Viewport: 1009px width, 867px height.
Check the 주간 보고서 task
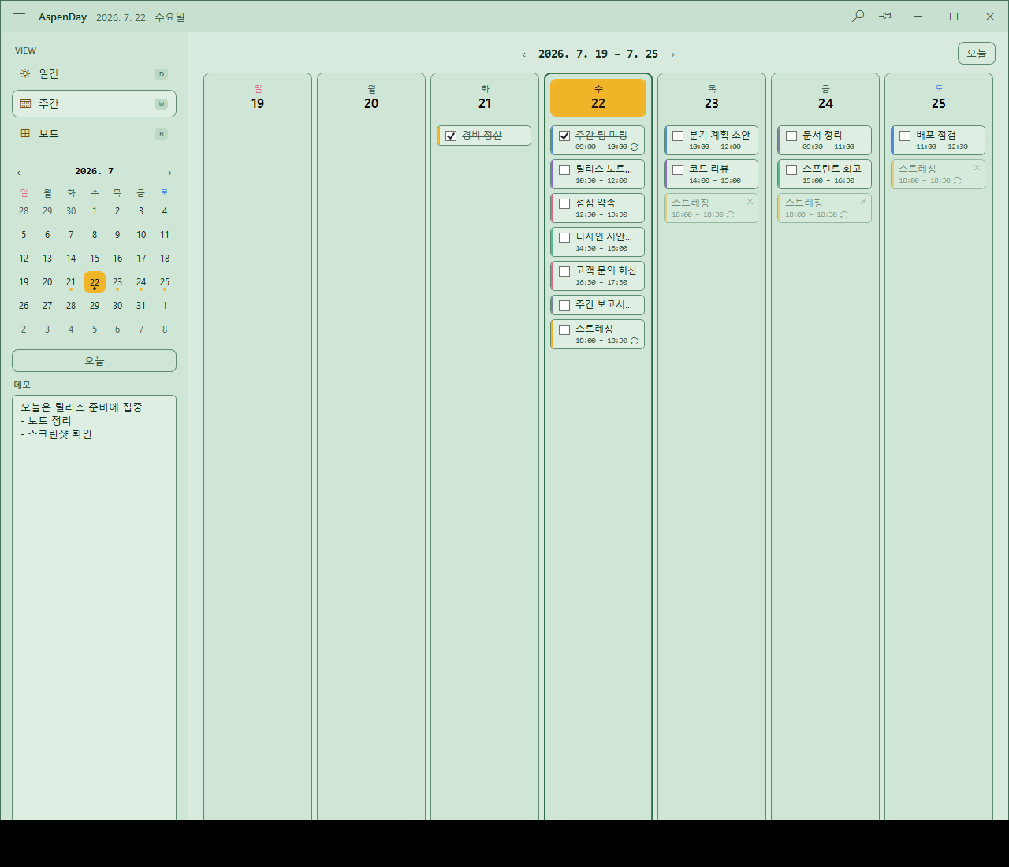pos(564,305)
